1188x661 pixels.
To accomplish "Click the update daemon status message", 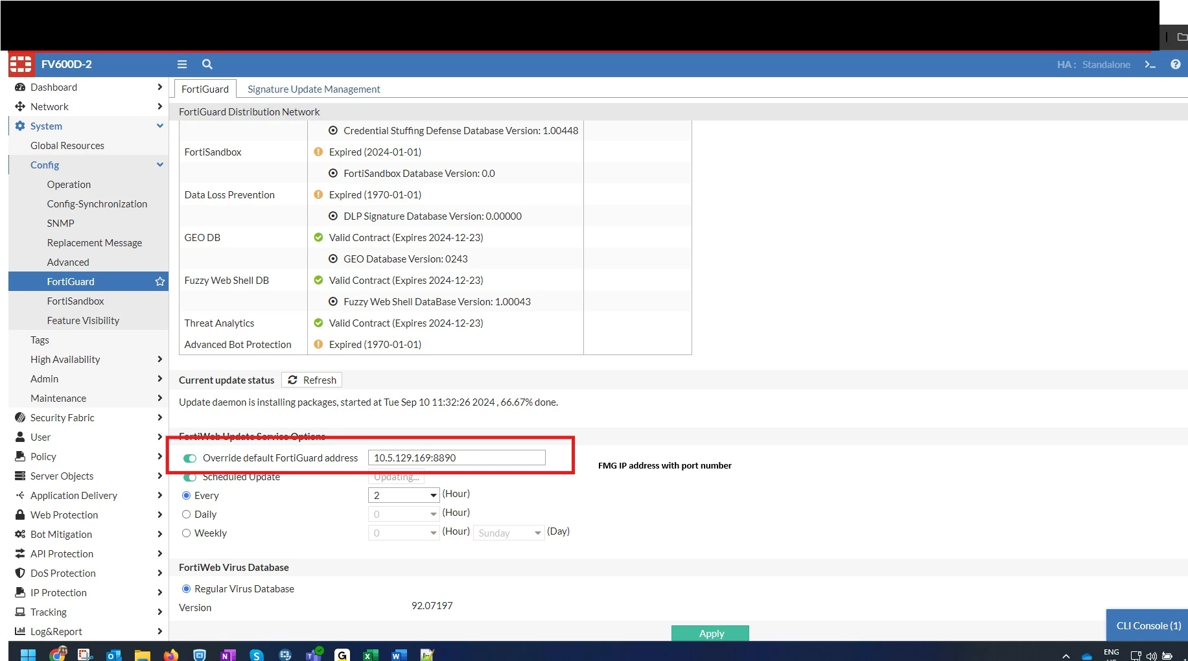I will tap(368, 402).
